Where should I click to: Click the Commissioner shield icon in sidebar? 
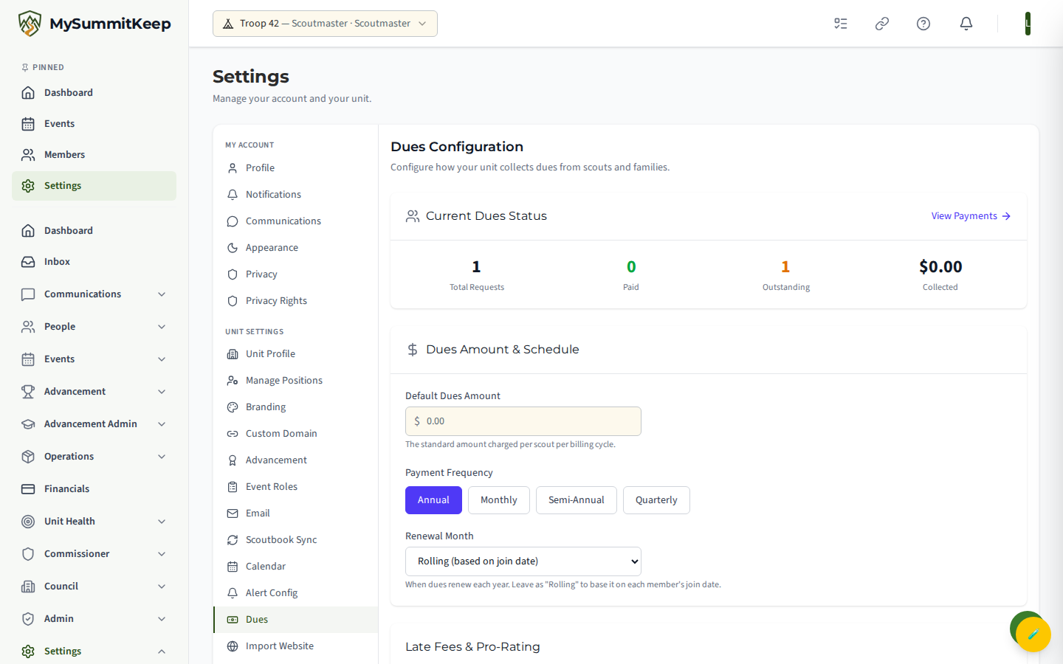[x=28, y=554]
